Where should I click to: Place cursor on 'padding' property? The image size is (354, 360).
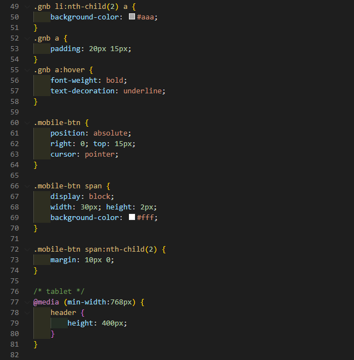66,49
